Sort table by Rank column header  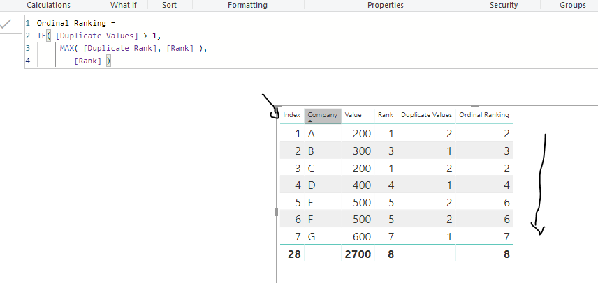coord(386,115)
